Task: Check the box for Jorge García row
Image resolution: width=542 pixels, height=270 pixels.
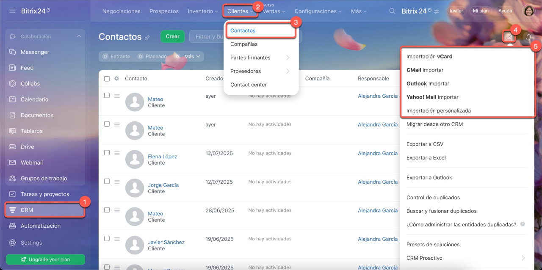Action: [107, 181]
